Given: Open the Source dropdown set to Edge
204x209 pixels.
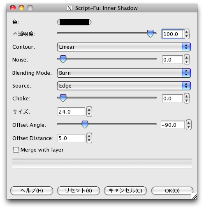Looking at the screenshot, I should (x=124, y=85).
